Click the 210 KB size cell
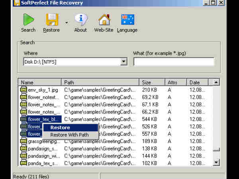This screenshot has width=239, height=179. (149, 90)
